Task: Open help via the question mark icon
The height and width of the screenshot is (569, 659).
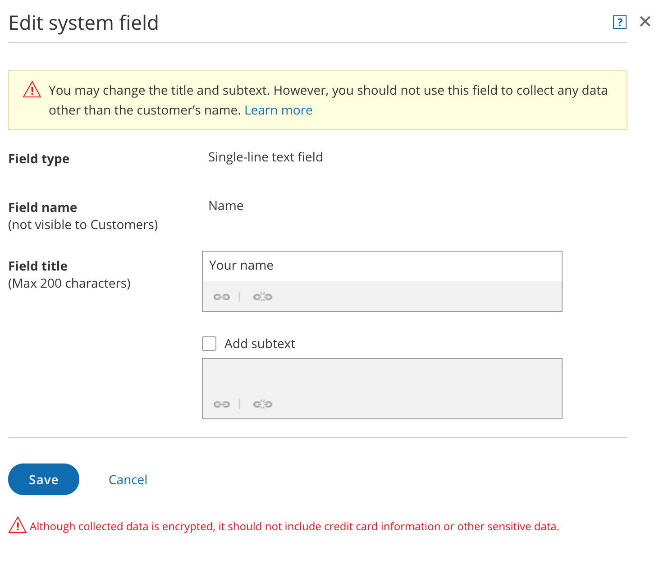Action: 619,22
